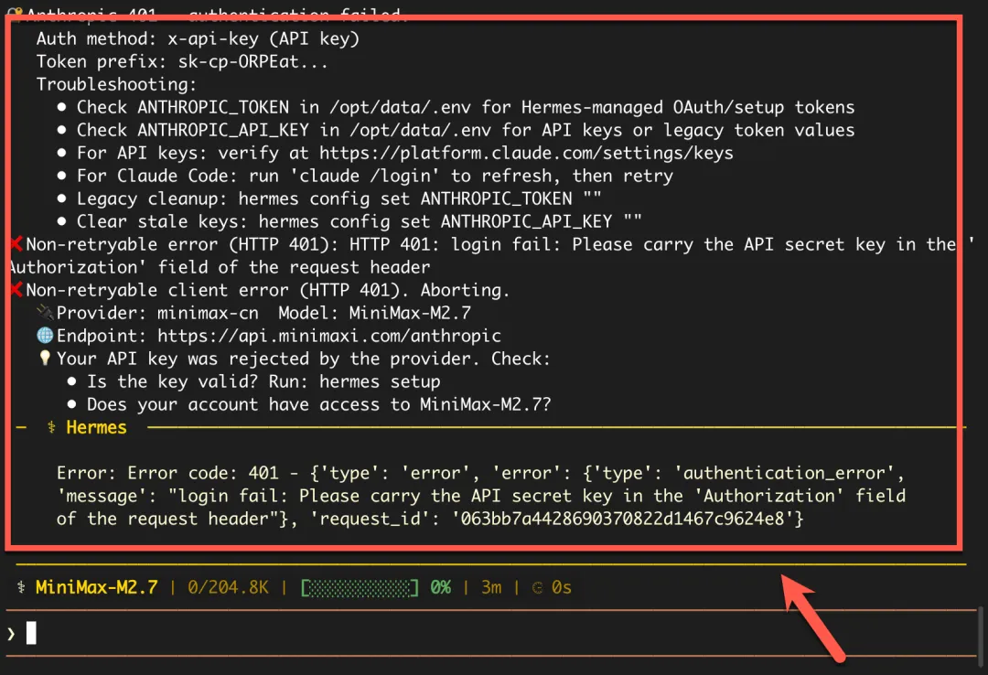Click 'Provider: minimax-cn' text
This screenshot has width=988, height=675.
157,313
